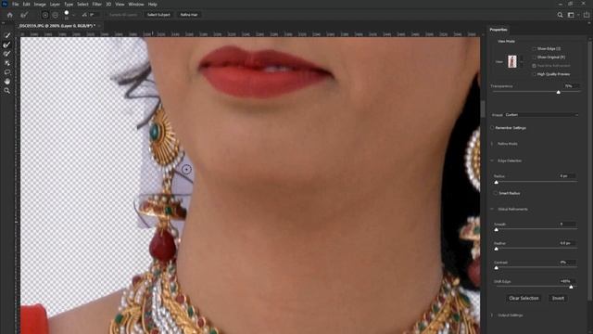Click the Feather slider handle
This screenshot has width=593, height=334.
pos(497,249)
